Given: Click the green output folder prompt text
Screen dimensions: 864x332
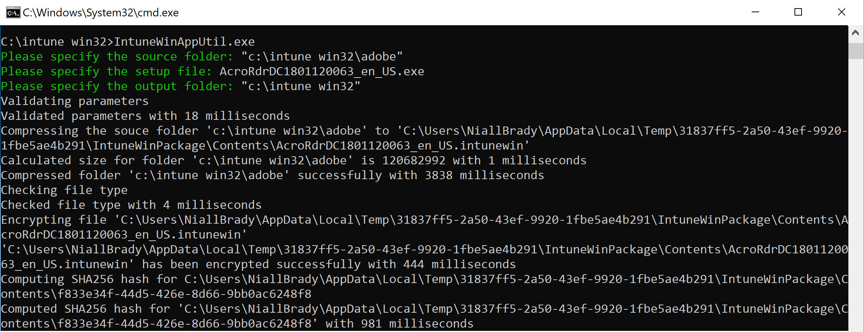Looking at the screenshot, I should tap(117, 86).
